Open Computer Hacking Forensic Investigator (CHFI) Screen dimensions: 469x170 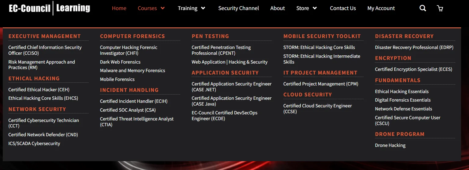point(129,50)
